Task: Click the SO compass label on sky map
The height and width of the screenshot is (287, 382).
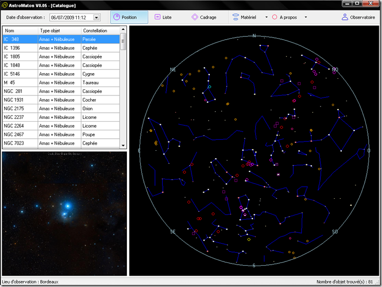Action: 335,232
